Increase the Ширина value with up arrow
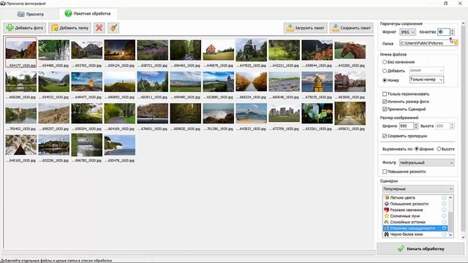Viewport: 468px width, 263px height. pyautogui.click(x=416, y=124)
